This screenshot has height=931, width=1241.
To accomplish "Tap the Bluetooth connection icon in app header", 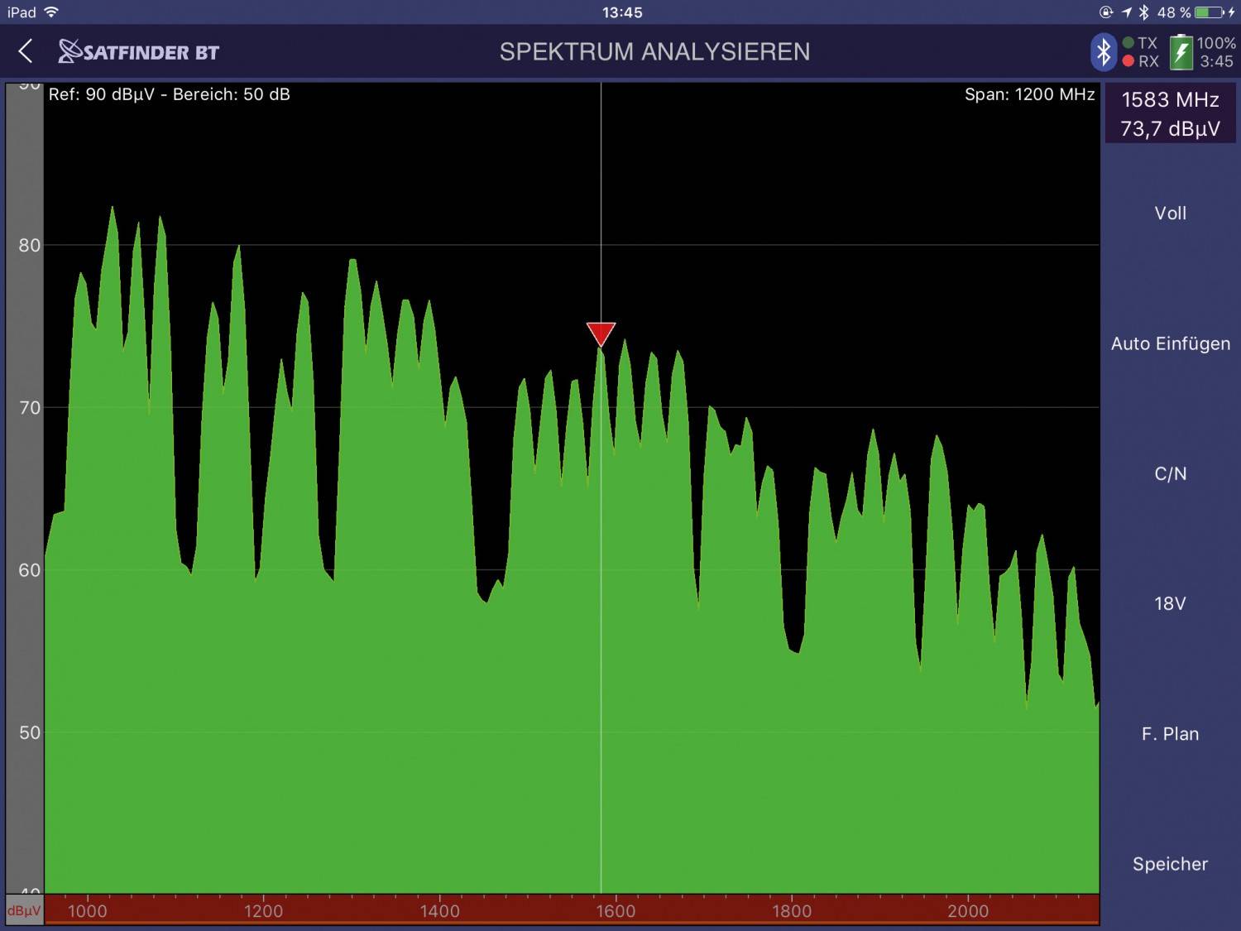I will [x=1104, y=52].
